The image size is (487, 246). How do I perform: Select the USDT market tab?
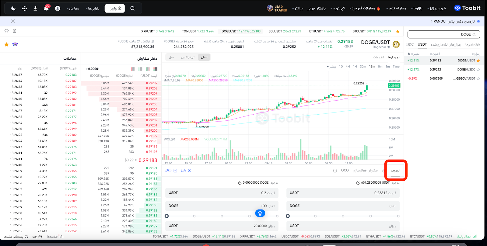click(x=422, y=44)
